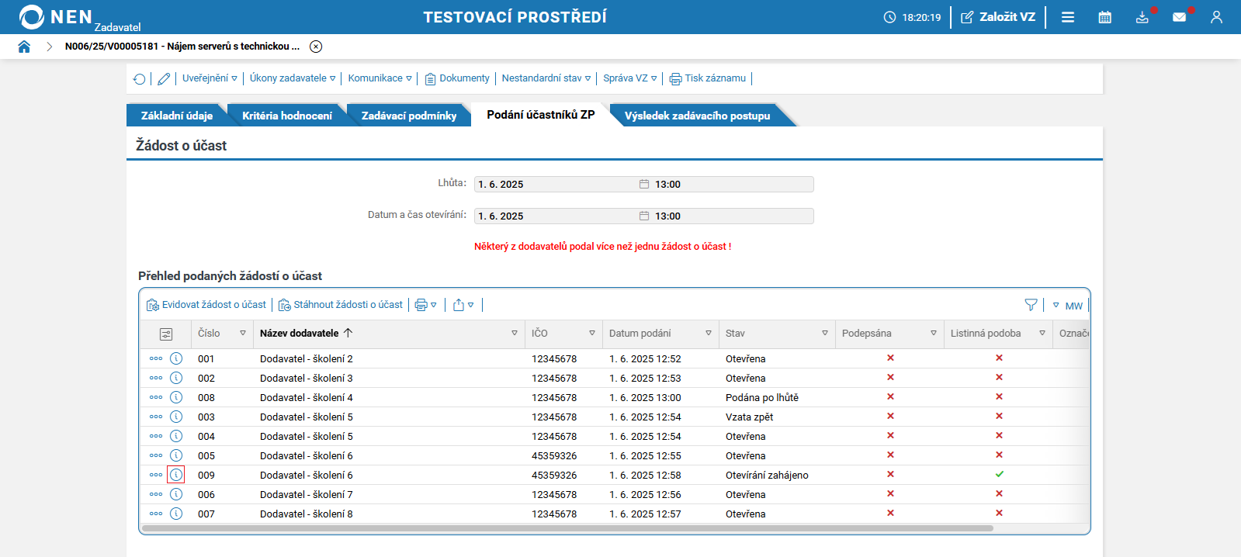Open the user profile icon
The height and width of the screenshot is (557, 1241).
tap(1216, 17)
